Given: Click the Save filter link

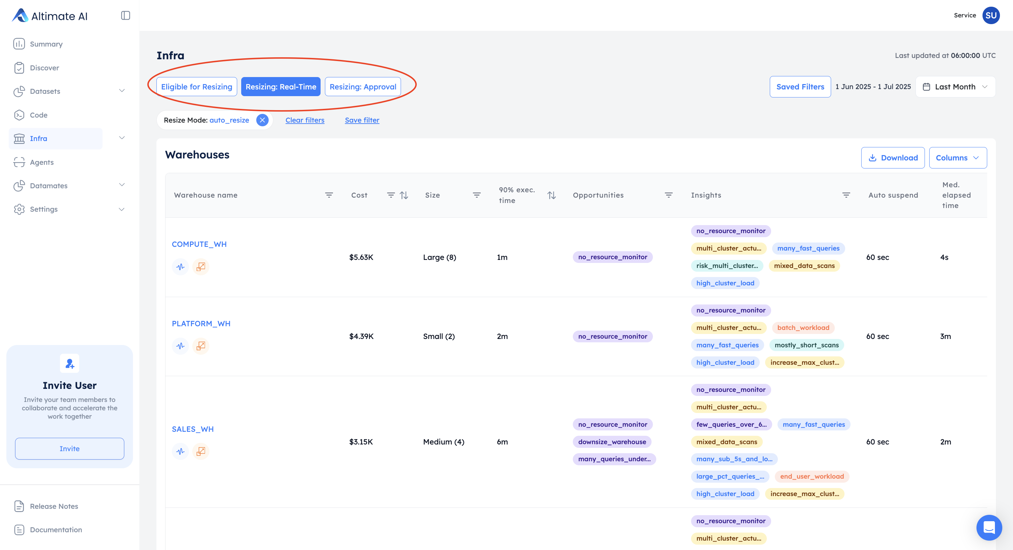Looking at the screenshot, I should pyautogui.click(x=362, y=120).
